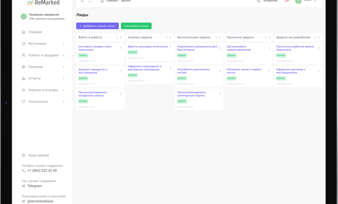Screen dimensions: 338x204
Task: Go to Главная in the sidebar
Action: click(x=35, y=32)
